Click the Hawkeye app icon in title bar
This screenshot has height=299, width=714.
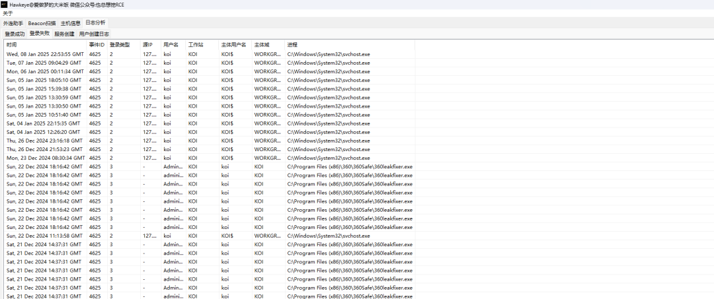5,4
